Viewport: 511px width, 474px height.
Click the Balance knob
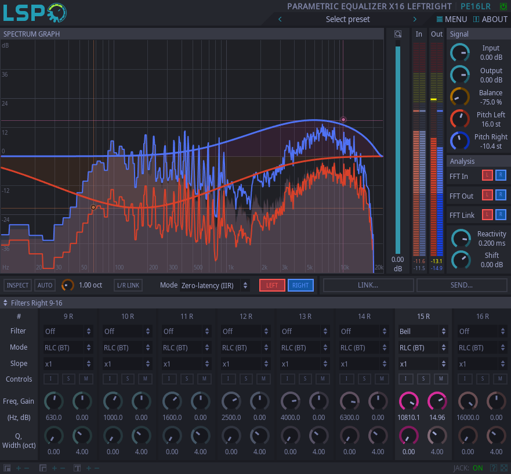coord(459,97)
